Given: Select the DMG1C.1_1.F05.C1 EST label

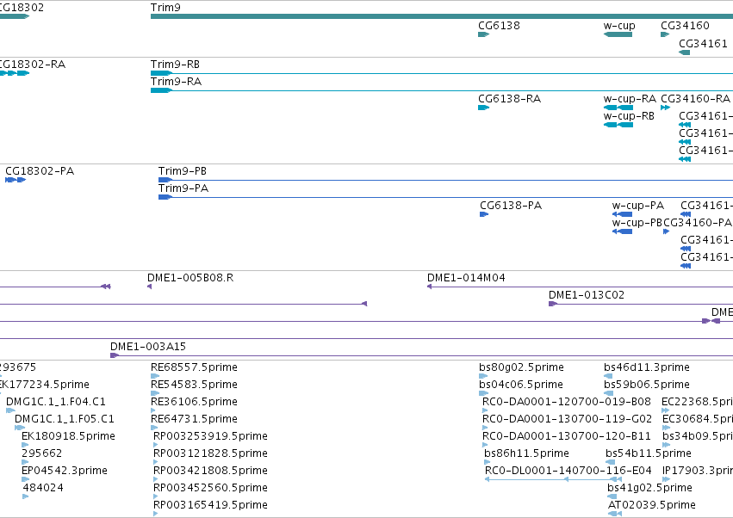Looking at the screenshot, I should click(65, 419).
